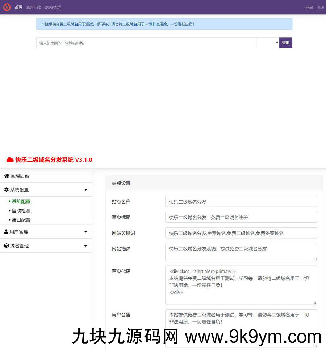Viewport: 326px width, 350px height.
Task: Open 源码下载 in the top navigation
Action: pos(33,7)
